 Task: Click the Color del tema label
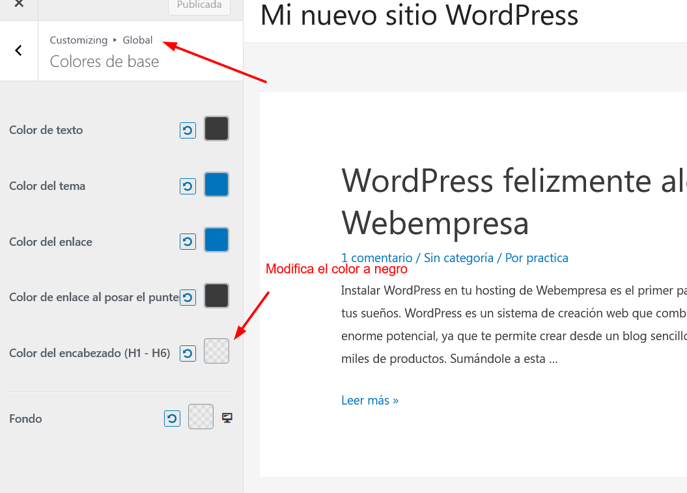48,186
